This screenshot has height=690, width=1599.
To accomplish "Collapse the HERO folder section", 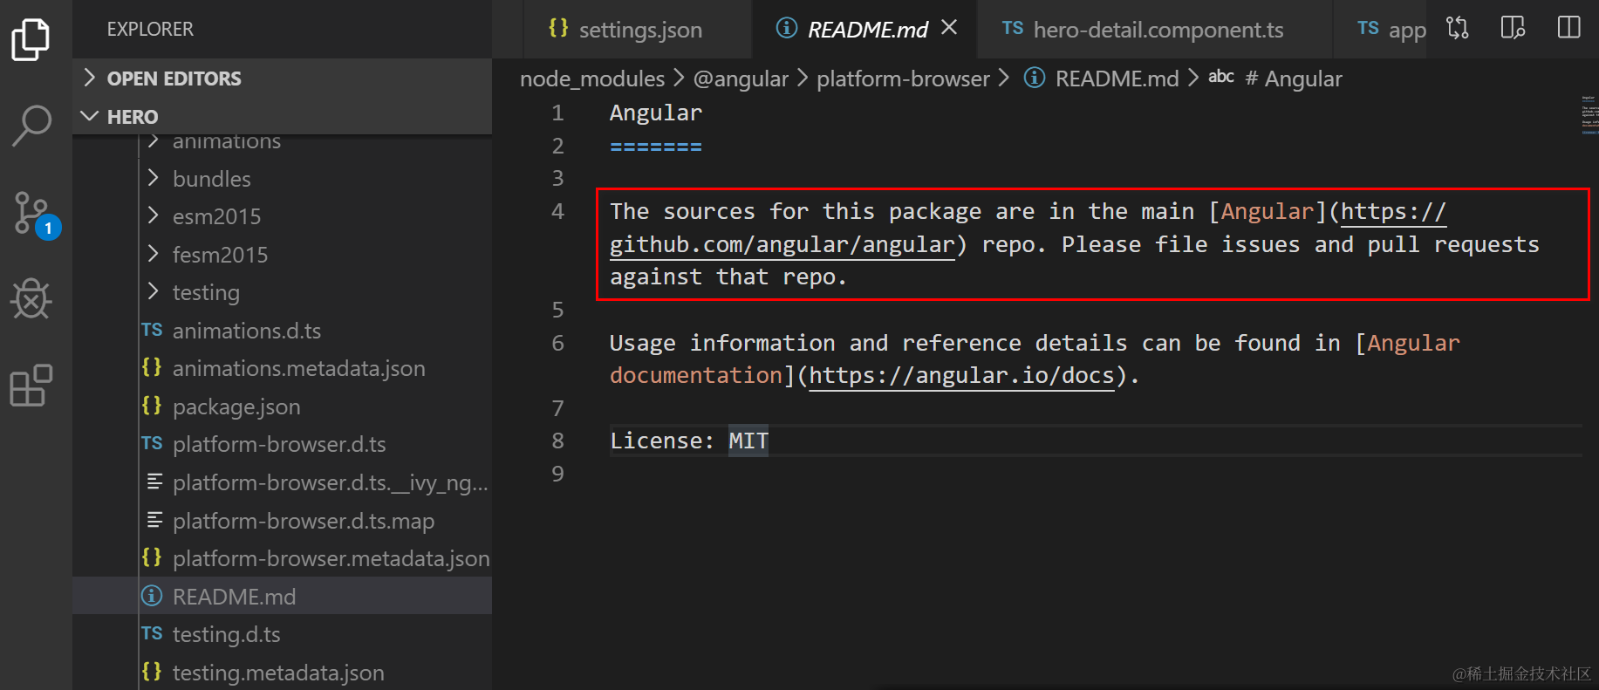I will pyautogui.click(x=282, y=117).
